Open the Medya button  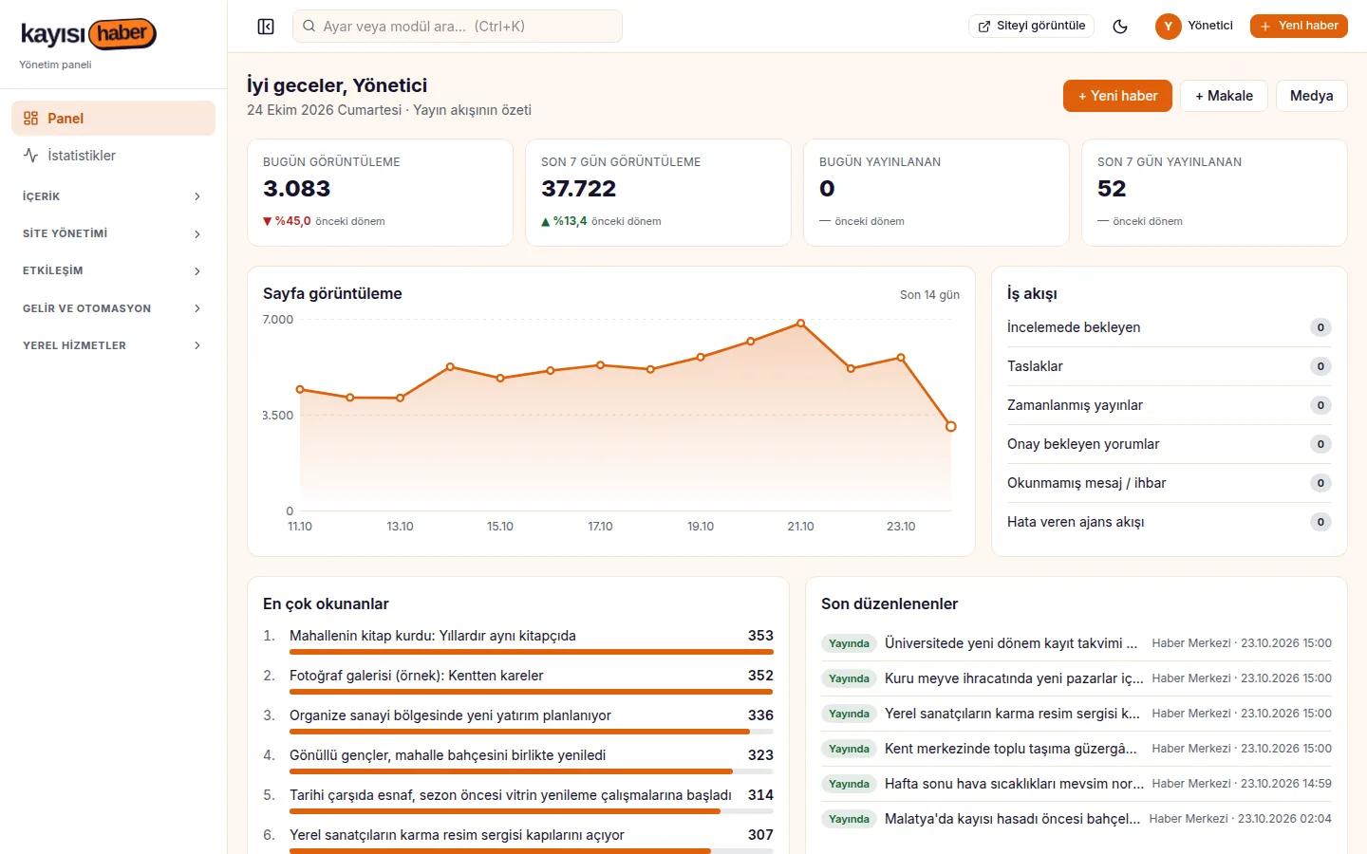[x=1311, y=96]
